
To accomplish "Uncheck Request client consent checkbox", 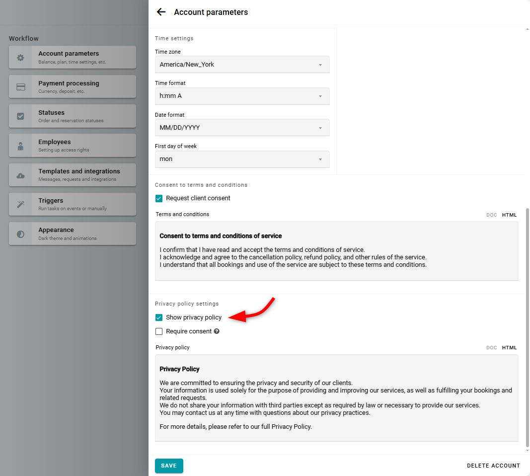I will click(x=159, y=198).
